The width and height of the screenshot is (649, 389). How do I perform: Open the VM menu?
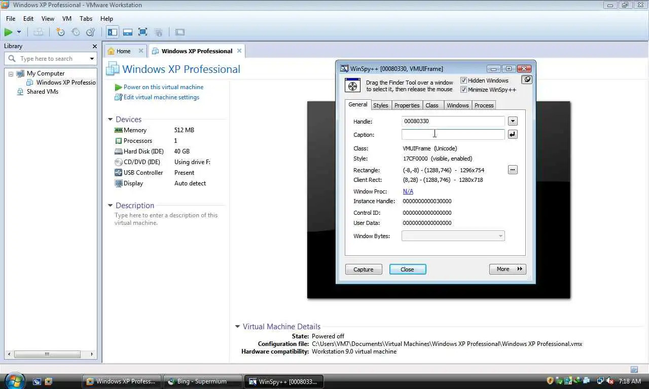click(x=67, y=19)
